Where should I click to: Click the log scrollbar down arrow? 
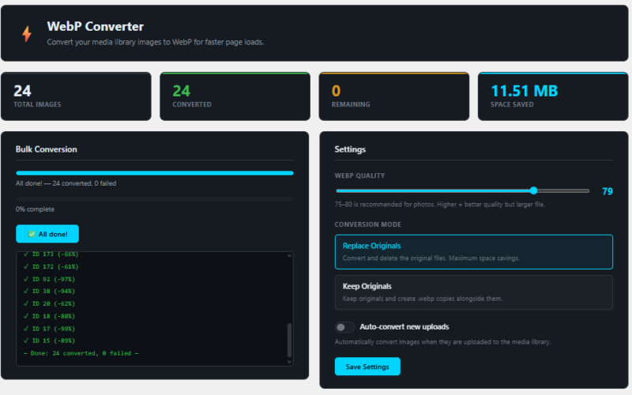289,362
